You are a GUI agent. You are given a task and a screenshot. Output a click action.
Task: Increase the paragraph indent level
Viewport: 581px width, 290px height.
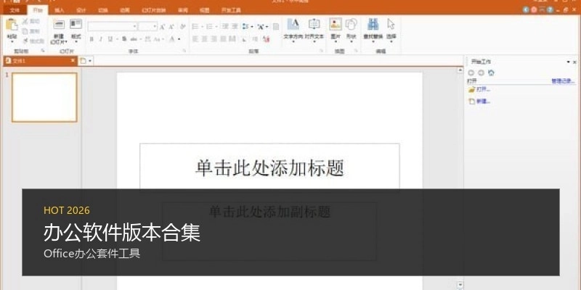(x=234, y=27)
